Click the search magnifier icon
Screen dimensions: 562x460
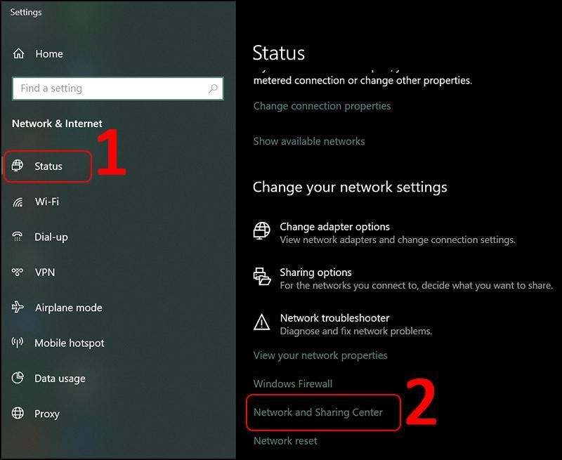[213, 89]
